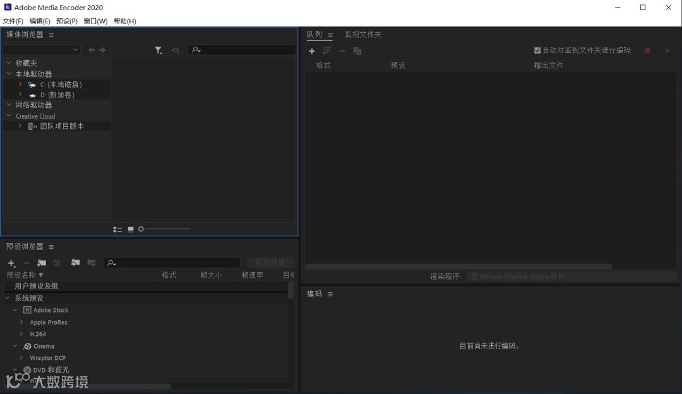The image size is (682, 394).
Task: Collapse the 网络驱动器 tree node
Action: tap(9, 104)
